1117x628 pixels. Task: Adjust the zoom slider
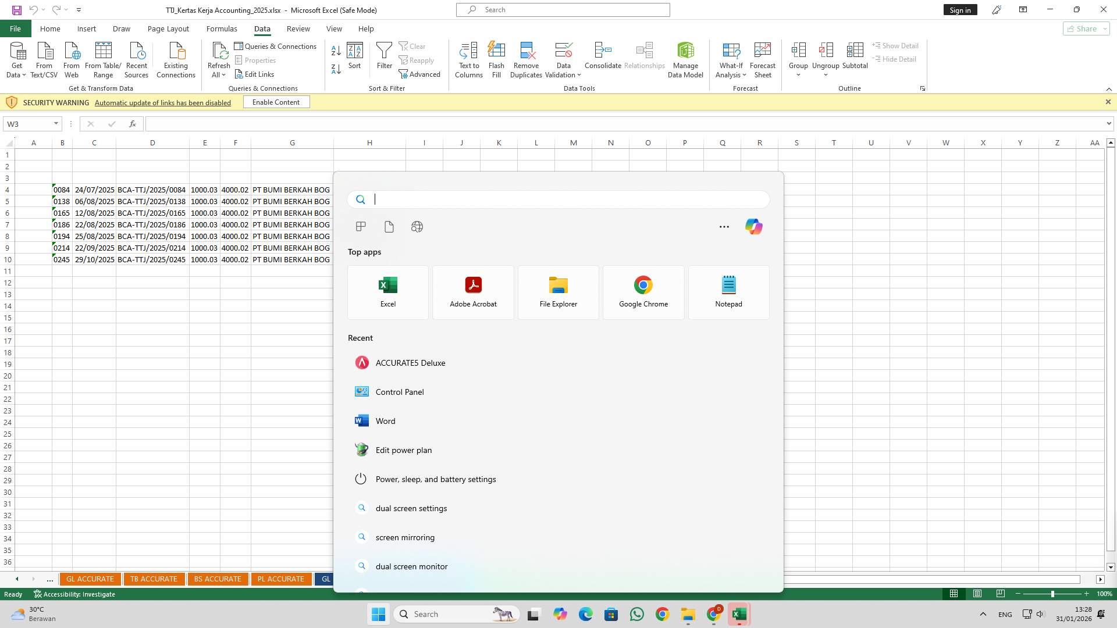(1053, 594)
